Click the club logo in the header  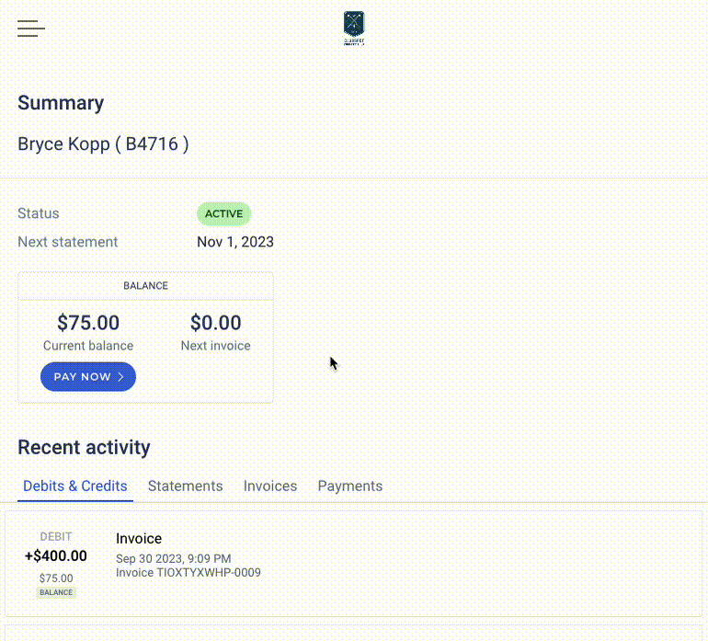click(354, 29)
